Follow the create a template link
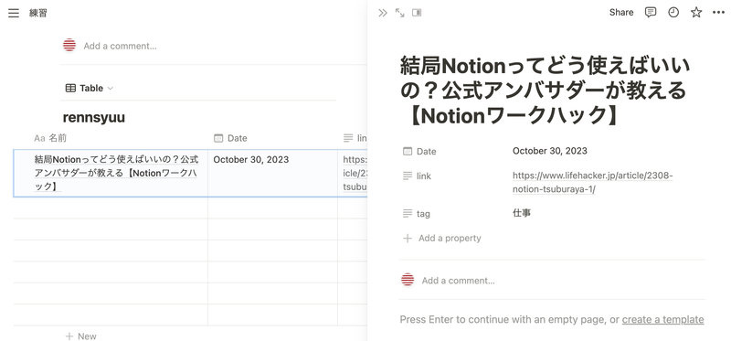 click(x=662, y=320)
